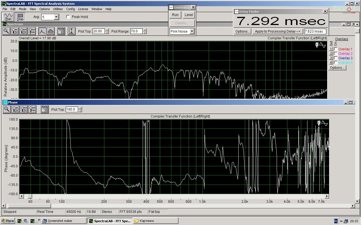
Task: Click Level in the Generator panel
Action: [189, 15]
